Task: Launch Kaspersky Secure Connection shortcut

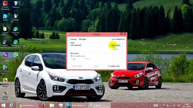Action: click(16, 44)
